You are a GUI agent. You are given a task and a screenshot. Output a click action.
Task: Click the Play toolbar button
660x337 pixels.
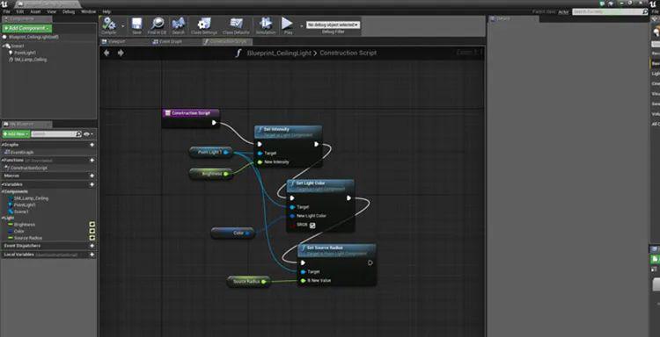coord(288,25)
